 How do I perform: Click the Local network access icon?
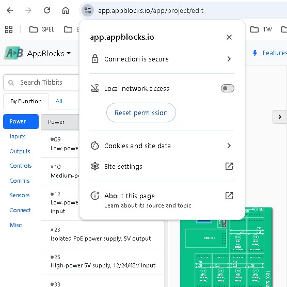95,88
